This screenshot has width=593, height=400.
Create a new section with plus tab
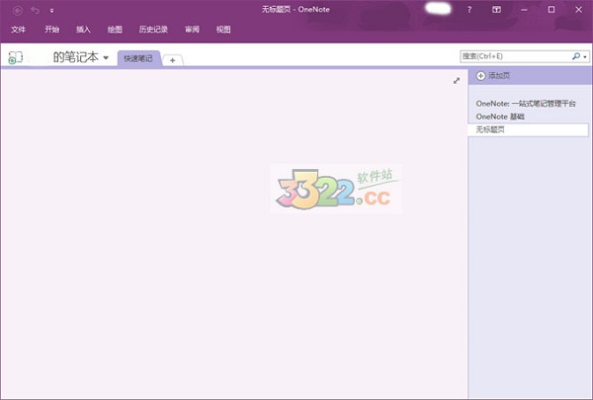tap(172, 60)
